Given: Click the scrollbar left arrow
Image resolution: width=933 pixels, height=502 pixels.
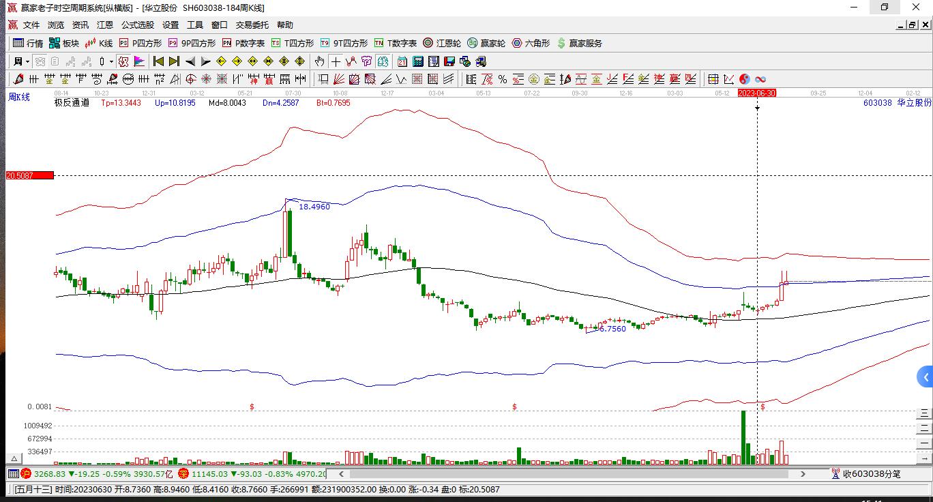Looking at the screenshot, I should [x=340, y=473].
